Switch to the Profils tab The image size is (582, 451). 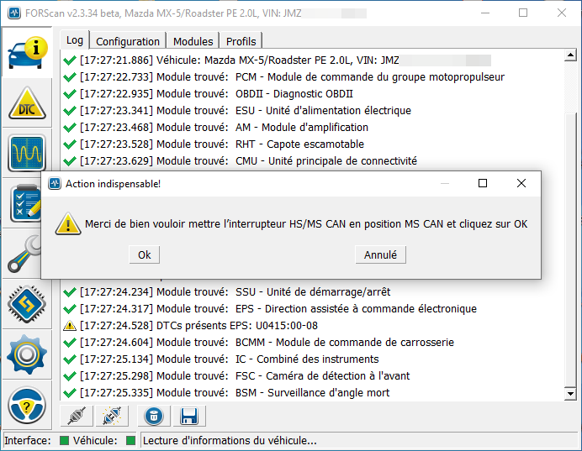pyautogui.click(x=241, y=41)
